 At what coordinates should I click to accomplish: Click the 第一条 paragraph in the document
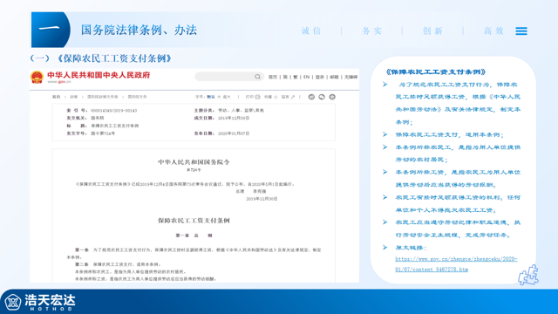click(x=194, y=254)
